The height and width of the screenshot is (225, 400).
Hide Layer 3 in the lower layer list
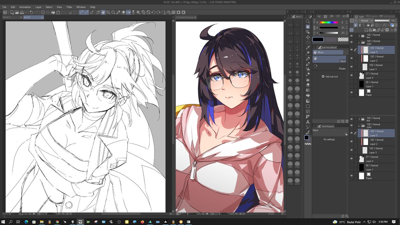click(351, 150)
